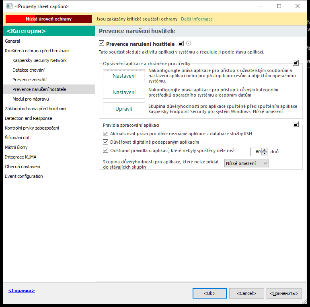Open Modul pro nápravu section
The height and width of the screenshot is (307, 310).
[49, 99]
